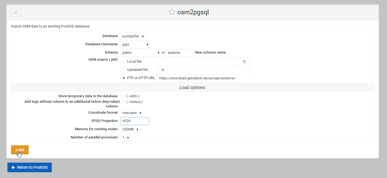Click the paperclip upload file icon
The height and width of the screenshot is (178, 387).
click(x=163, y=70)
